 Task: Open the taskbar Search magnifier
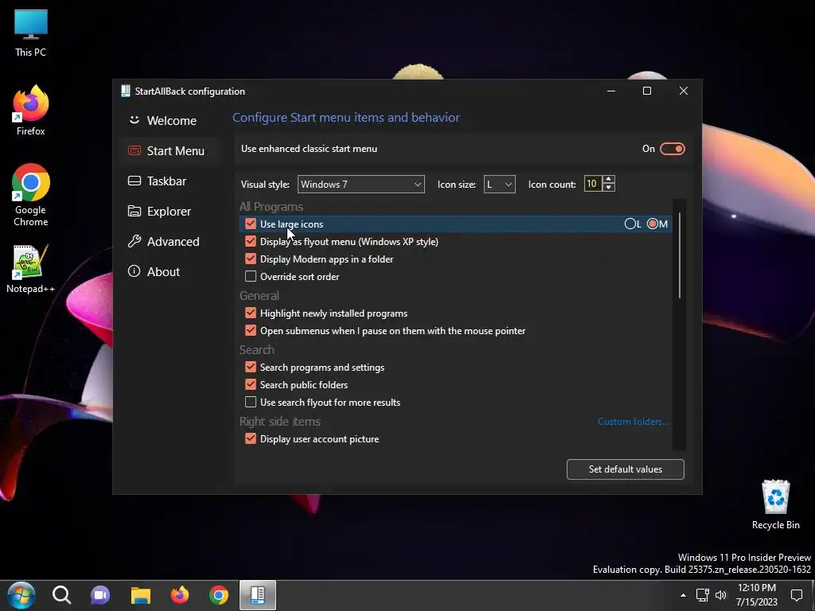[61, 595]
